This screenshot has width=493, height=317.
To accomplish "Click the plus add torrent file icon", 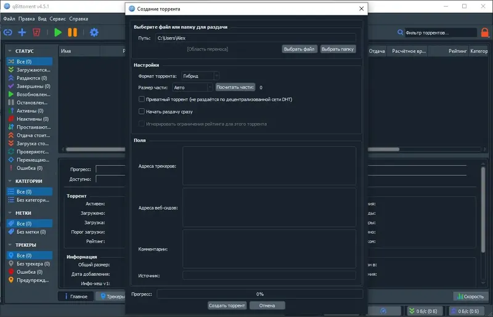I will (22, 33).
